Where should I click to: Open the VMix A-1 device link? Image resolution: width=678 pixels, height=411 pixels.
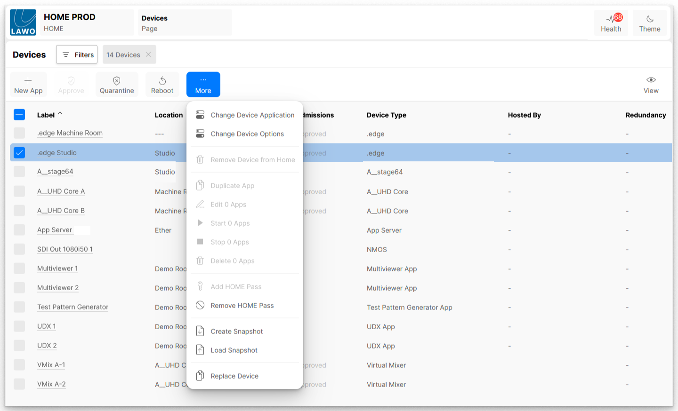pyautogui.click(x=51, y=365)
